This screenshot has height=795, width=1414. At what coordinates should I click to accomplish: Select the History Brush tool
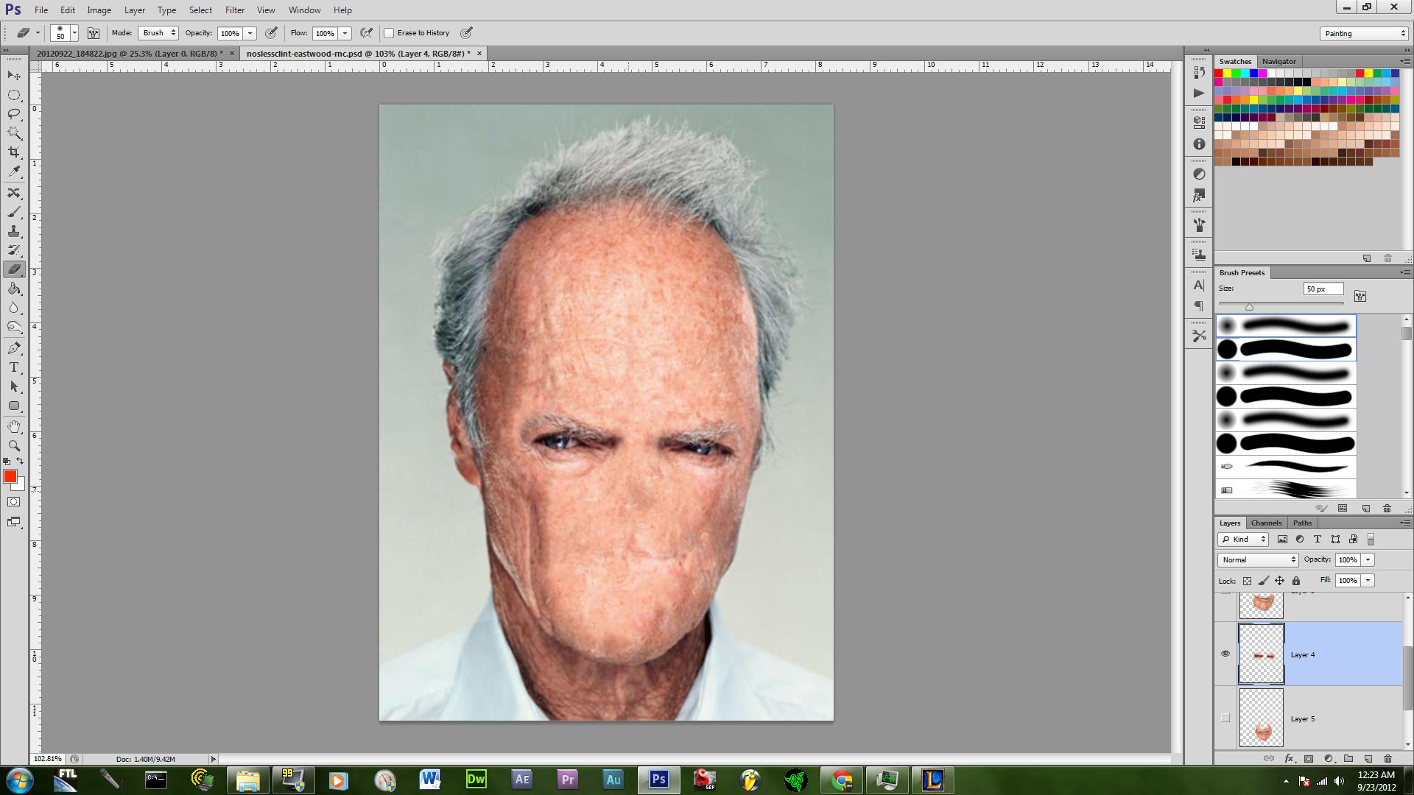[14, 250]
